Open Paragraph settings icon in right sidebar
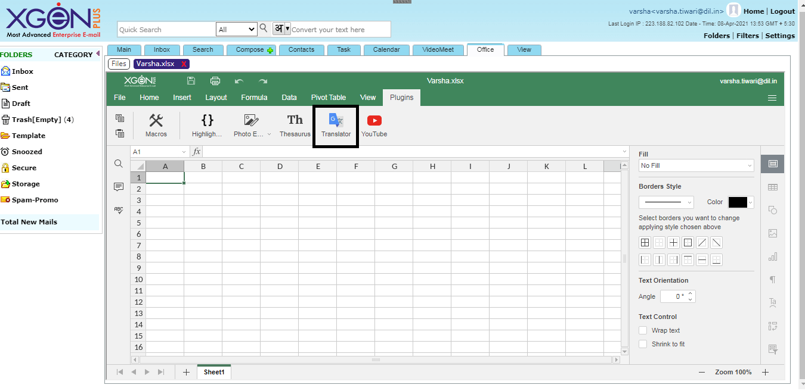The width and height of the screenshot is (805, 391). point(773,280)
